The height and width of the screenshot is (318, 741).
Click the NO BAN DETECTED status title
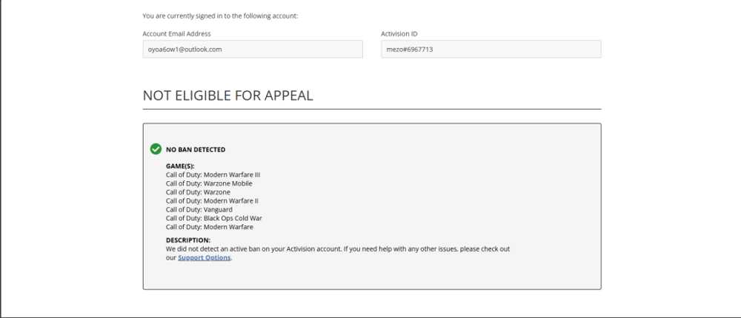(196, 149)
